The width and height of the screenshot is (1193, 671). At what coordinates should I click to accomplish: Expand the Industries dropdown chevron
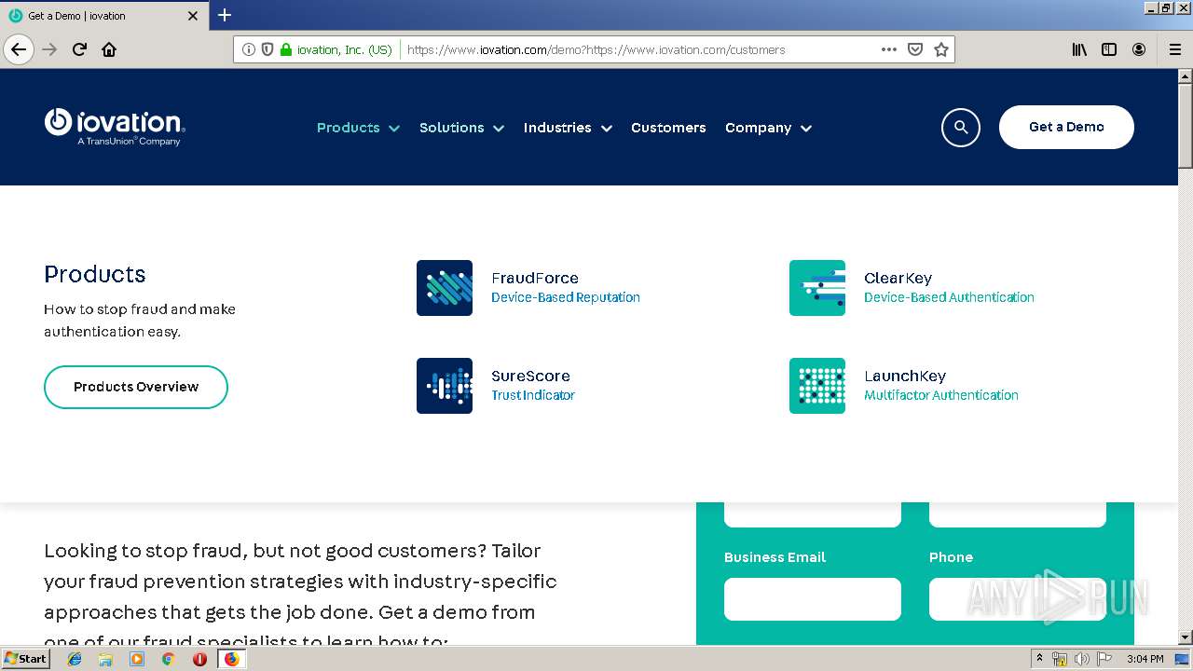tap(606, 129)
